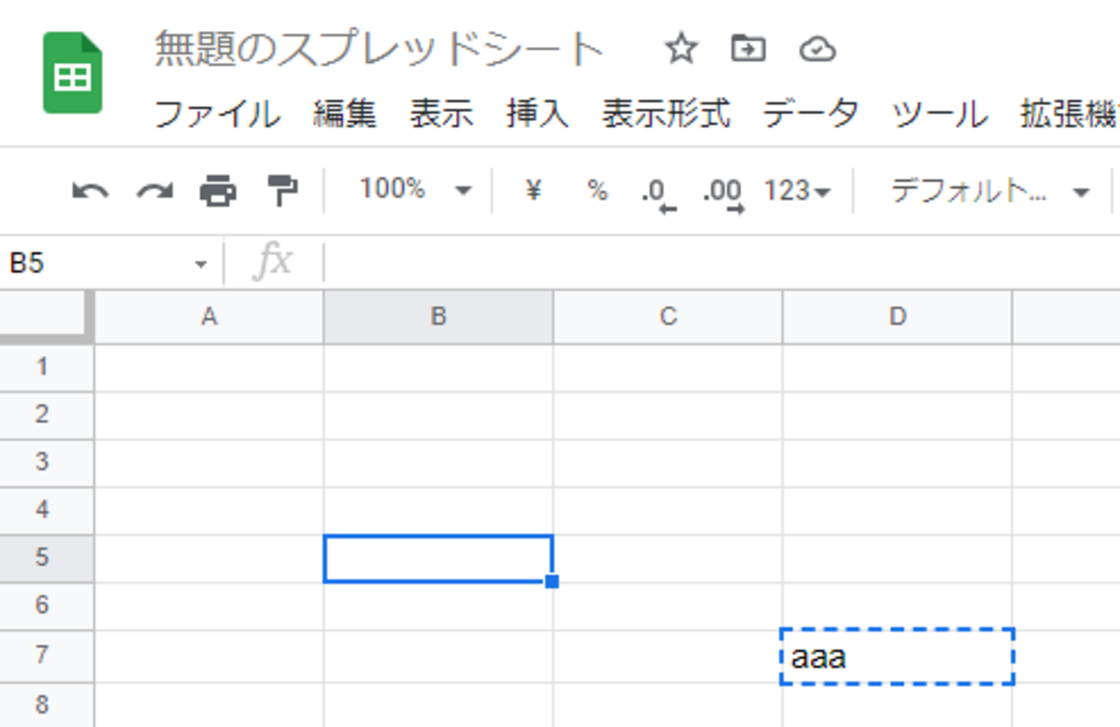Screen dimensions: 1120x727
Task: Click the undo arrow icon
Action: click(x=90, y=190)
